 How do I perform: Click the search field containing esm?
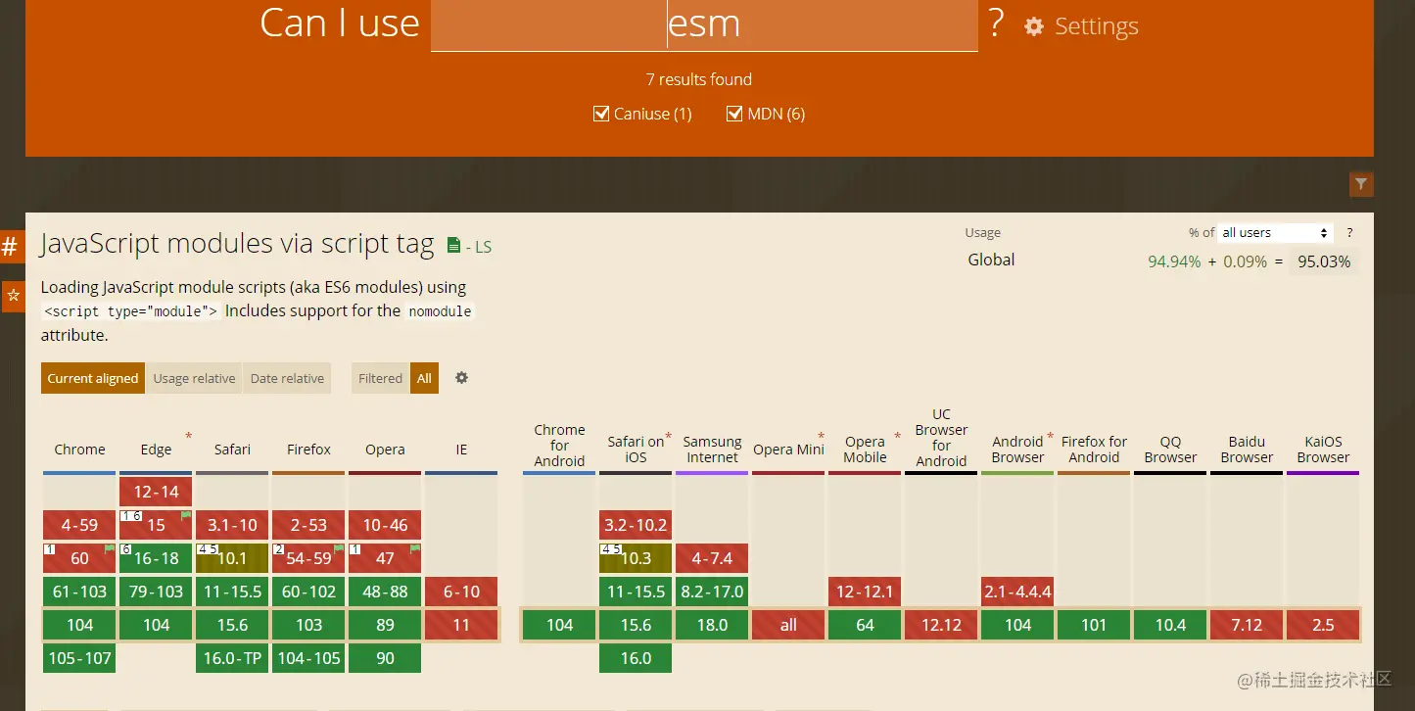(704, 25)
